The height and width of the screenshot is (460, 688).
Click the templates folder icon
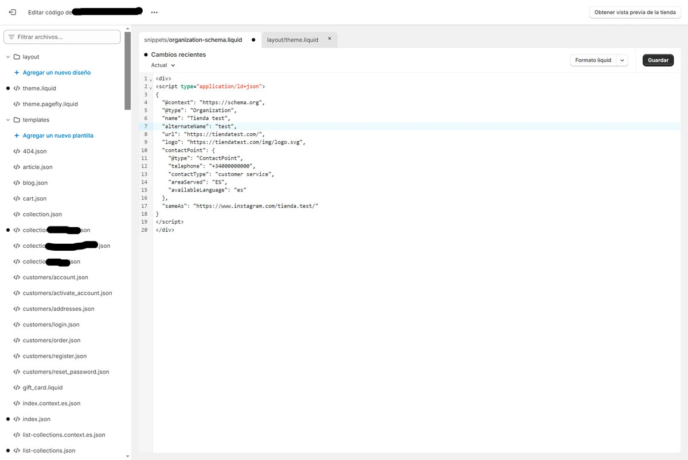click(17, 120)
